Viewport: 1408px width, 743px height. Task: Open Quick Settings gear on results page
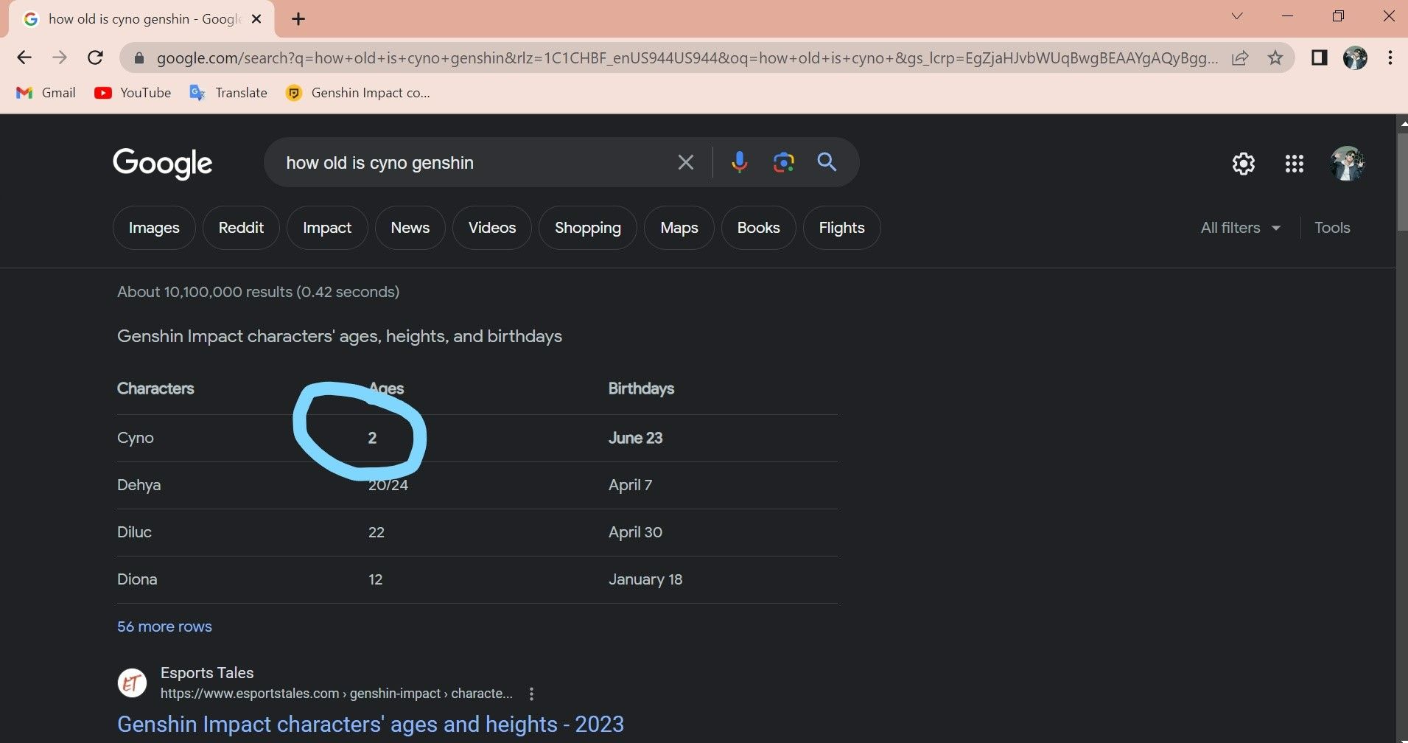1244,164
